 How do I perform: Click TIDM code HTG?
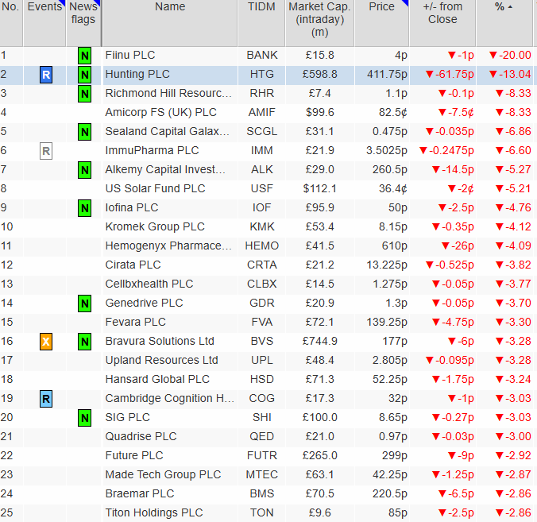pos(261,75)
